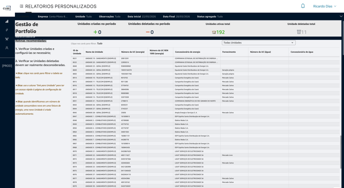Image resolution: width=344 pixels, height=188 pixels.
Task: Select row UNIDADE 26 - GERAL [EXEMPLO]
Action: click(x=205, y=105)
